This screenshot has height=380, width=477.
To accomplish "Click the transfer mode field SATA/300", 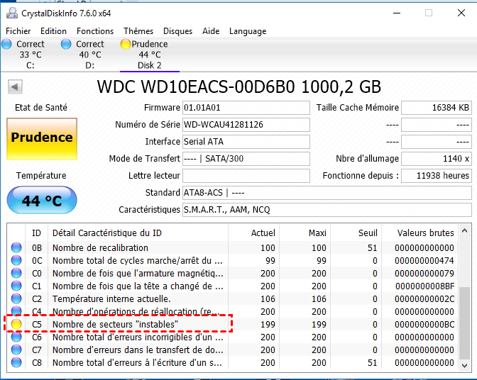I will (246, 159).
